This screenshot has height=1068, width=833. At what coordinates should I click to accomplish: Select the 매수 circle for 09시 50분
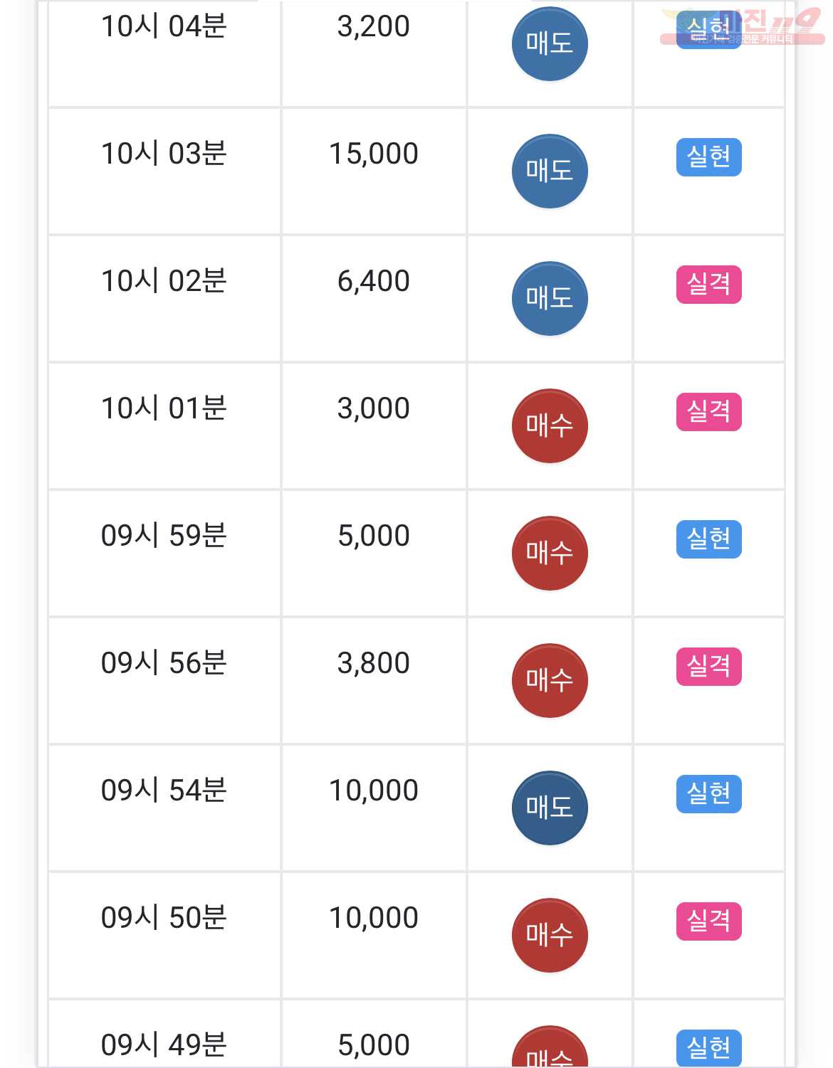click(550, 936)
